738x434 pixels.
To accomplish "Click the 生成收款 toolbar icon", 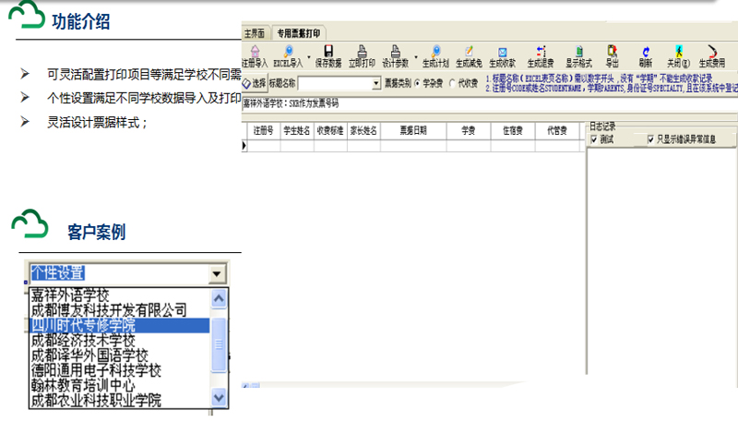I will click(x=502, y=55).
